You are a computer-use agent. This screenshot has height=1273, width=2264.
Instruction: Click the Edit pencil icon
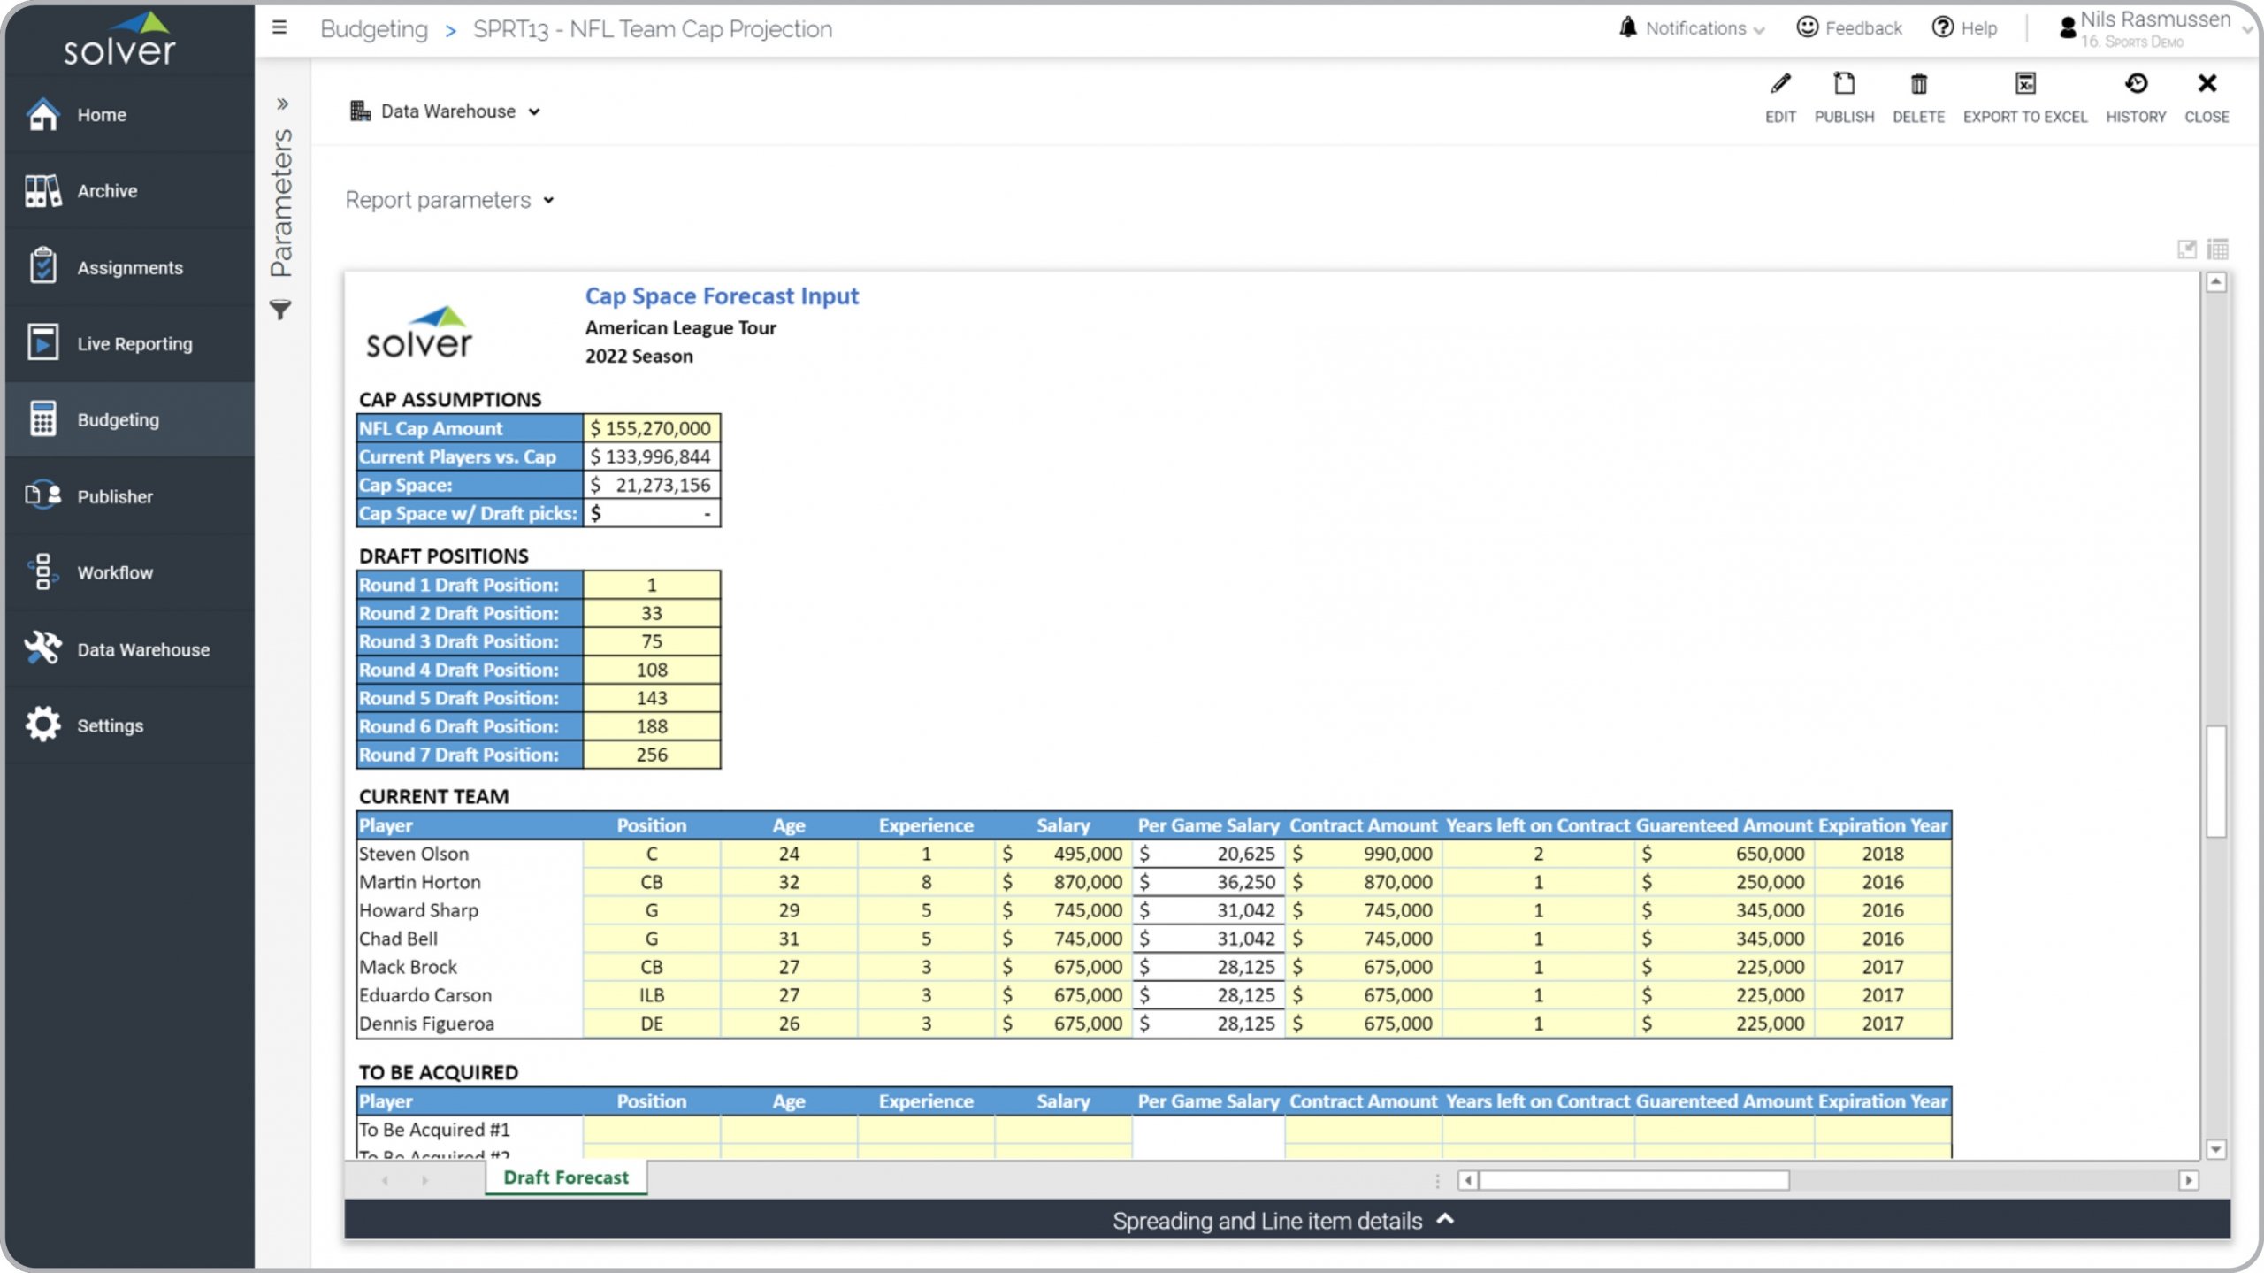coord(1779,85)
